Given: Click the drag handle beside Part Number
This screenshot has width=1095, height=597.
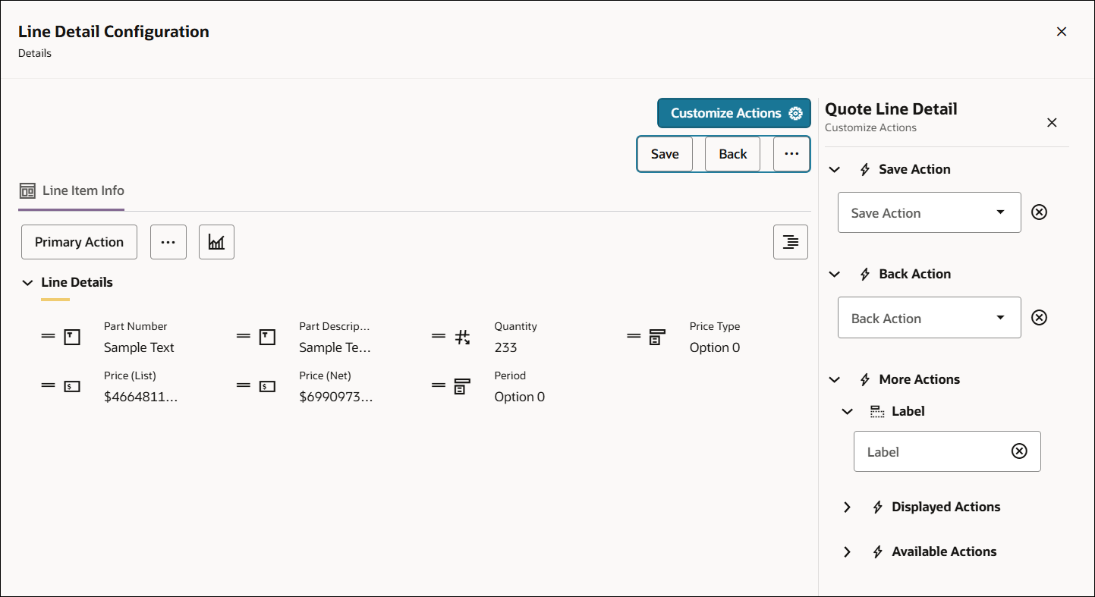Looking at the screenshot, I should click(x=48, y=336).
